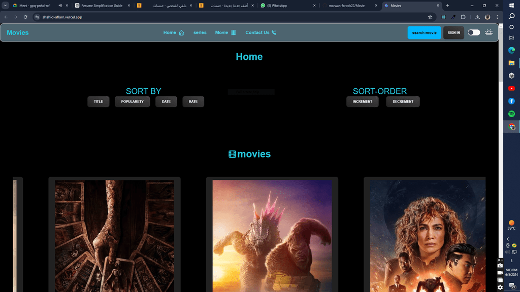Viewport: 520px width, 292px height.
Task: Open the Godzilla and Kong movie poster
Action: point(272,236)
